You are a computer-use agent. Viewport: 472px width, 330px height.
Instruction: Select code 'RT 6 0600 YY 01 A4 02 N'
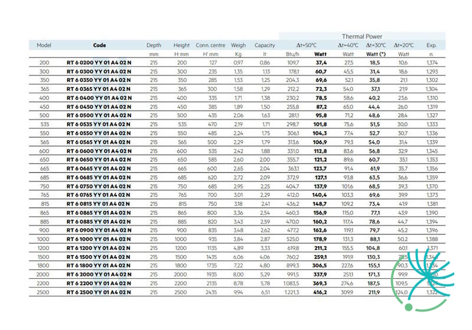tap(99, 151)
